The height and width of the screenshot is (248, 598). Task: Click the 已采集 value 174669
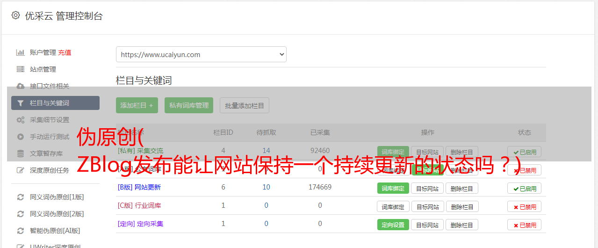(320, 187)
